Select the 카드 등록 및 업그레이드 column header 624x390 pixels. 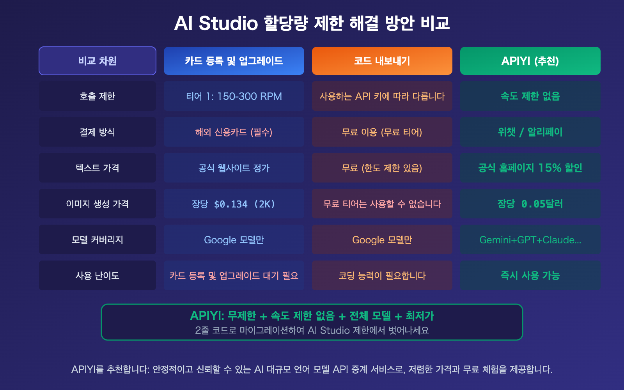234,60
